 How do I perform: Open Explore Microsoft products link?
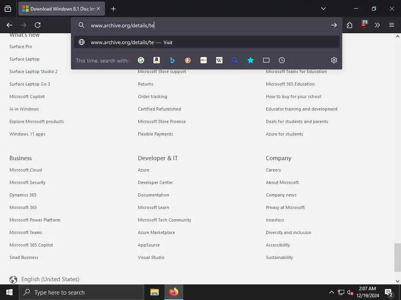[x=36, y=121]
